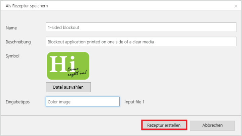This screenshot has width=242, height=136.
Task: Click the 'Come right in!' text in the symbol
Action: (78, 71)
